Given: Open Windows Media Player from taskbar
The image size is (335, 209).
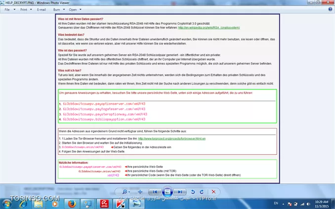Looking at the screenshot, I should [x=54, y=204].
